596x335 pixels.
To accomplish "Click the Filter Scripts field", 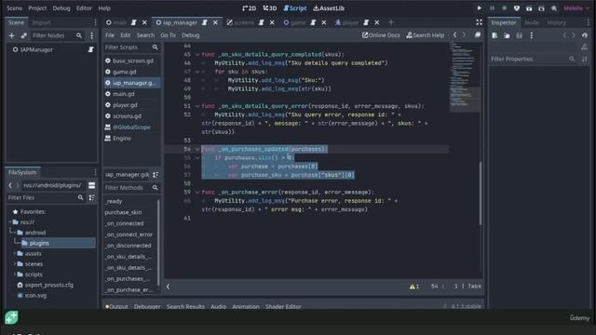I will click(x=131, y=47).
